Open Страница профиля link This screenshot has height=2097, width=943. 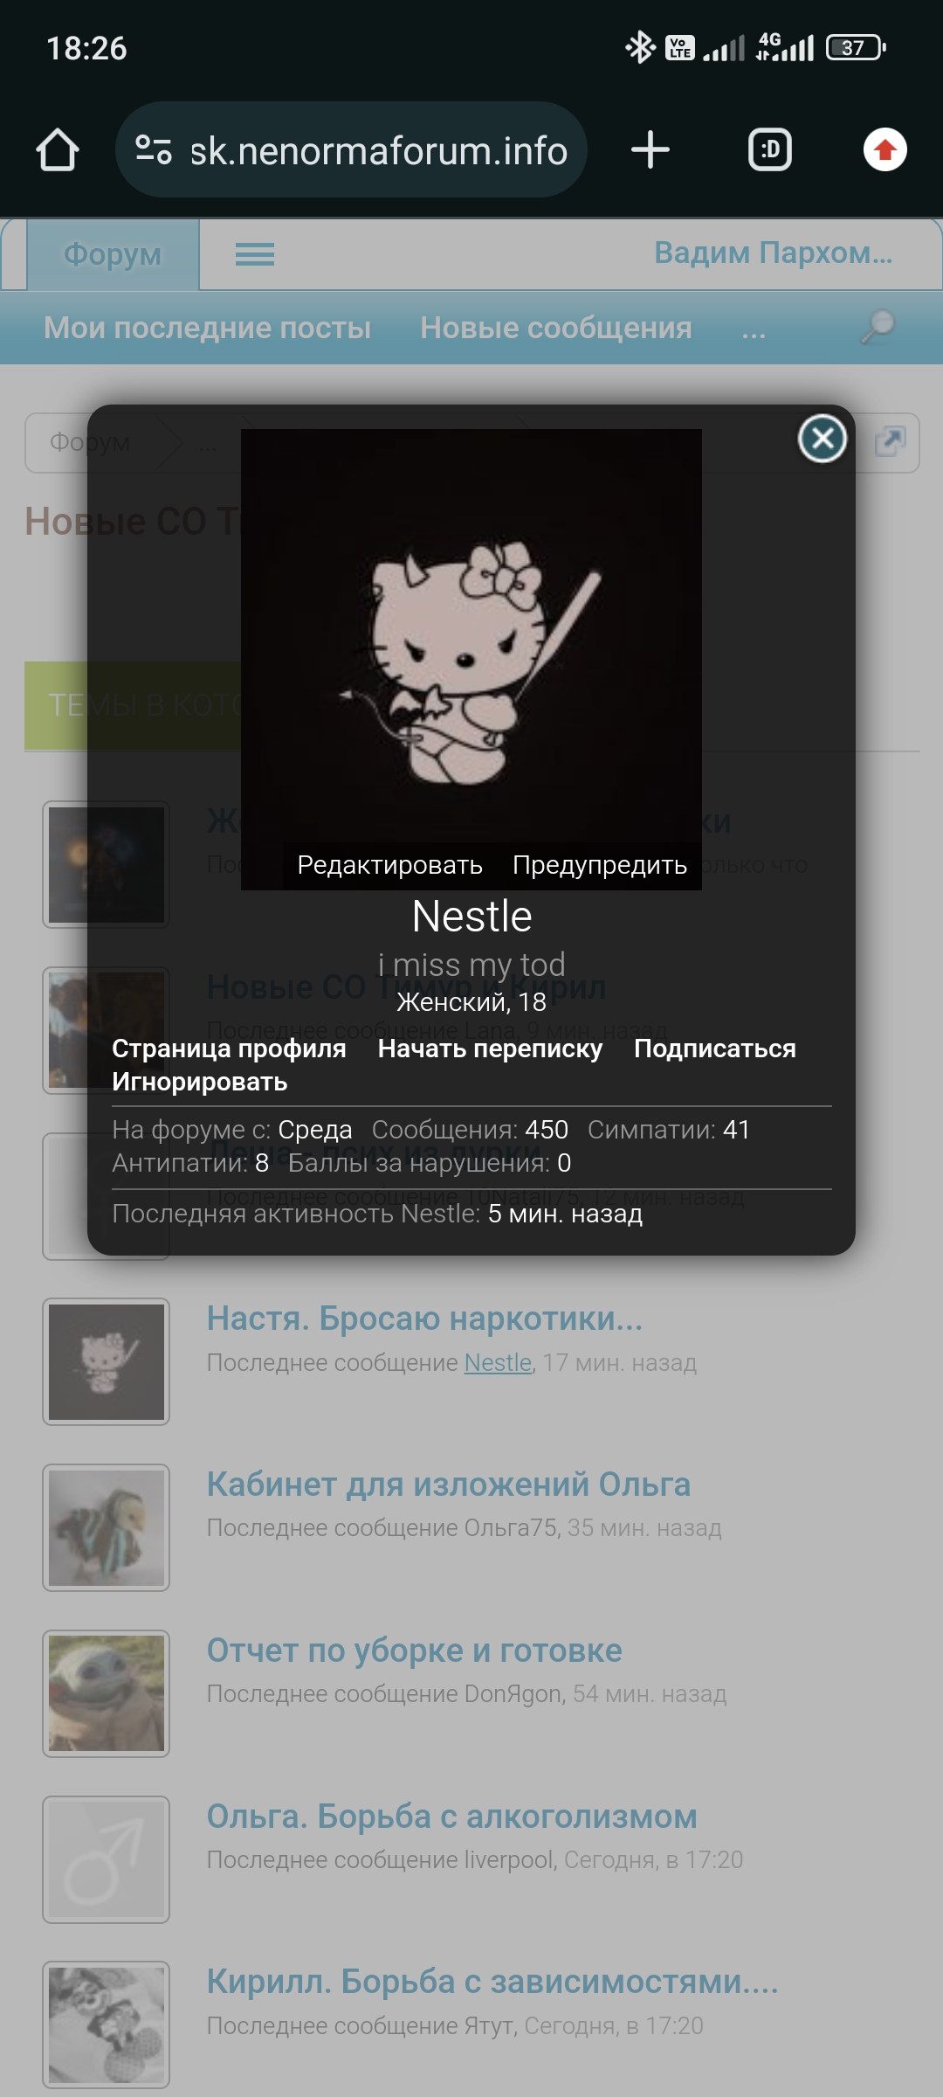pyautogui.click(x=229, y=1048)
